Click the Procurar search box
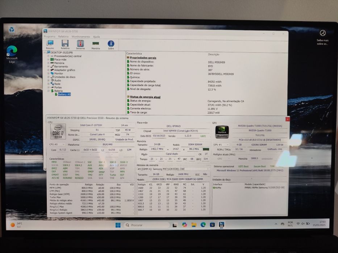Screen dimensions: 338x253 [x=147, y=225]
